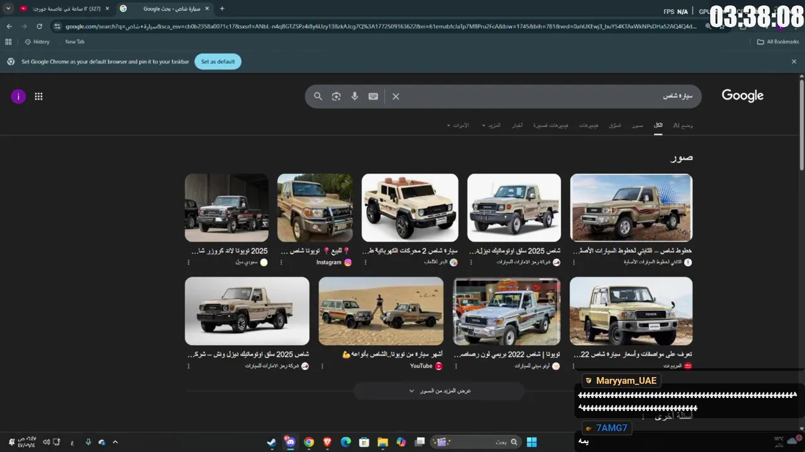Image resolution: width=805 pixels, height=452 pixels.
Task: Open Discord from the taskbar
Action: click(x=290, y=442)
